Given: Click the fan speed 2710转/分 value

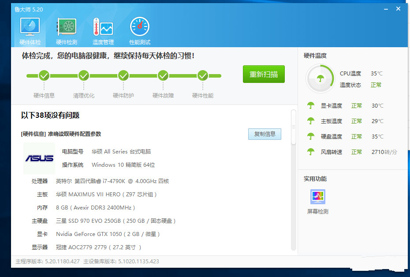Looking at the screenshot, I should (x=384, y=152).
